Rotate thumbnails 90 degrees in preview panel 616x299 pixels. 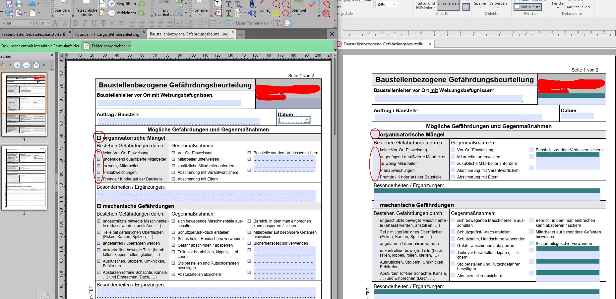36,65
